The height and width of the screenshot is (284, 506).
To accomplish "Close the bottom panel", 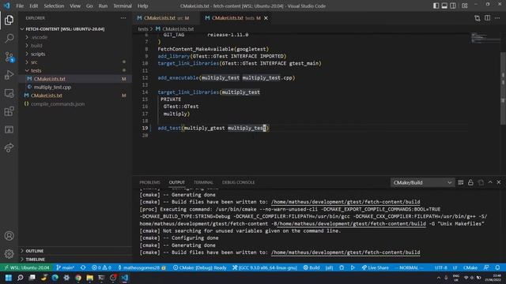I will (499, 182).
